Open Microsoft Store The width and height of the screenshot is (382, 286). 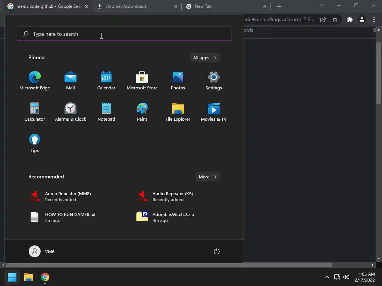pyautogui.click(x=142, y=80)
